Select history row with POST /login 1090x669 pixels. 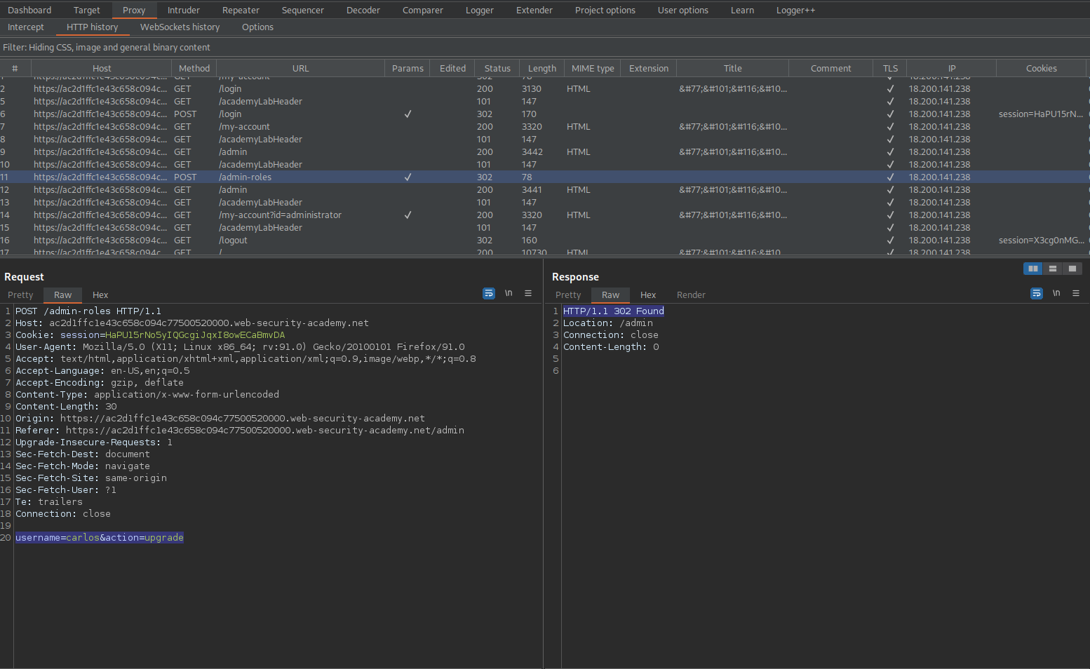(545, 114)
